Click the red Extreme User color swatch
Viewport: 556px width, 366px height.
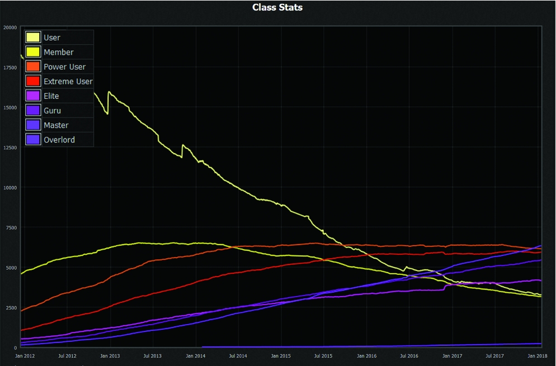pos(33,81)
